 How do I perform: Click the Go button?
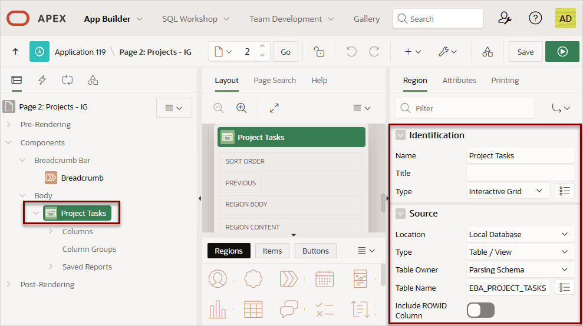285,52
